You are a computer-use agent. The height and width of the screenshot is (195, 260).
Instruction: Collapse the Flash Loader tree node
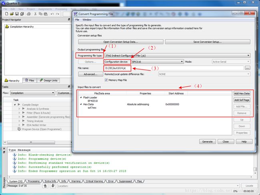tap(81, 97)
